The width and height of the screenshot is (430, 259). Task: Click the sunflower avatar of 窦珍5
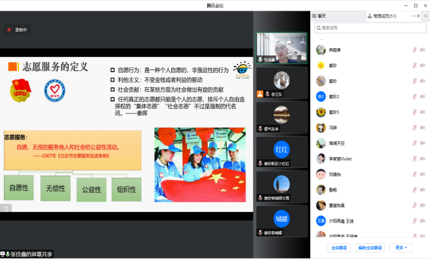click(321, 112)
